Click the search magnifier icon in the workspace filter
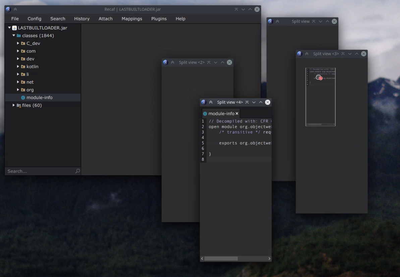The height and width of the screenshot is (277, 400). (77, 171)
